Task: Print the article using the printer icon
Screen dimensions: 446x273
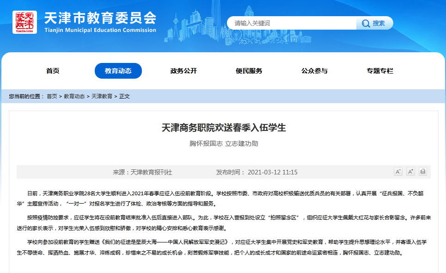Action: coord(423,172)
